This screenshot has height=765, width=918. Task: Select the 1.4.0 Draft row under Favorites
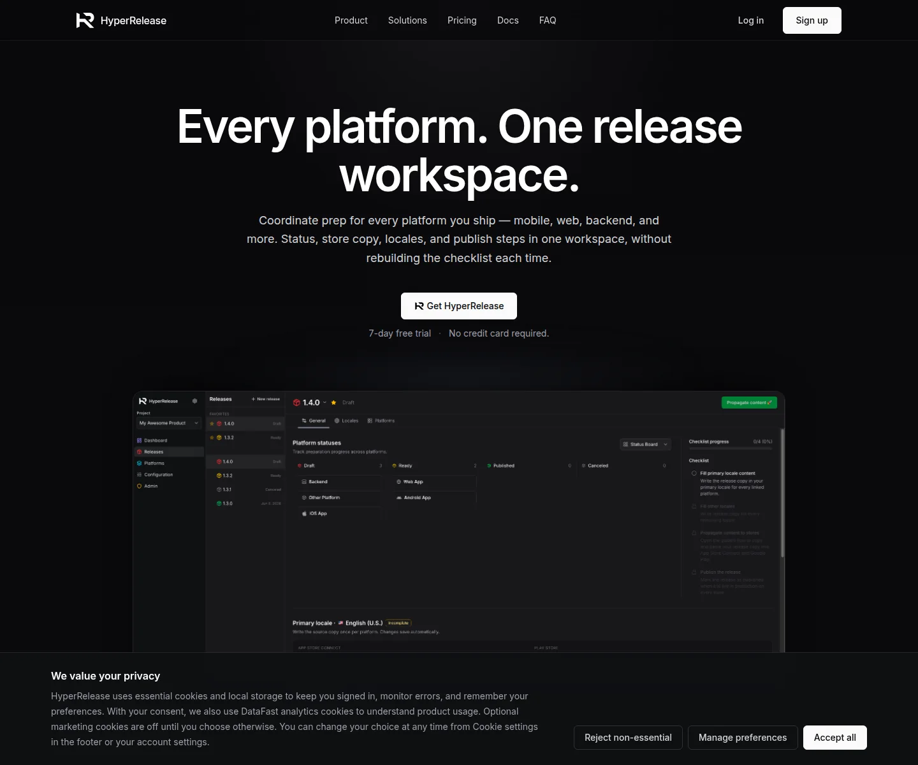coord(245,424)
